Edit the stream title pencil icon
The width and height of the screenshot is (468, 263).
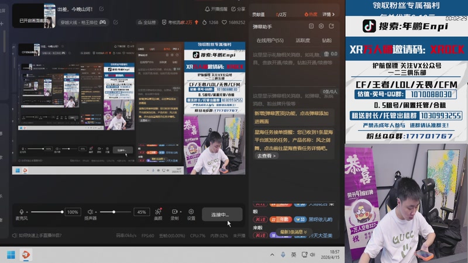[101, 9]
